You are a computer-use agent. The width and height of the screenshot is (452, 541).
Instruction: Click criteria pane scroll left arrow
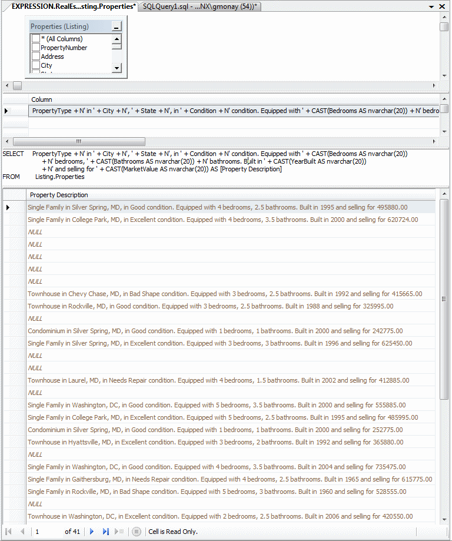coord(7,141)
